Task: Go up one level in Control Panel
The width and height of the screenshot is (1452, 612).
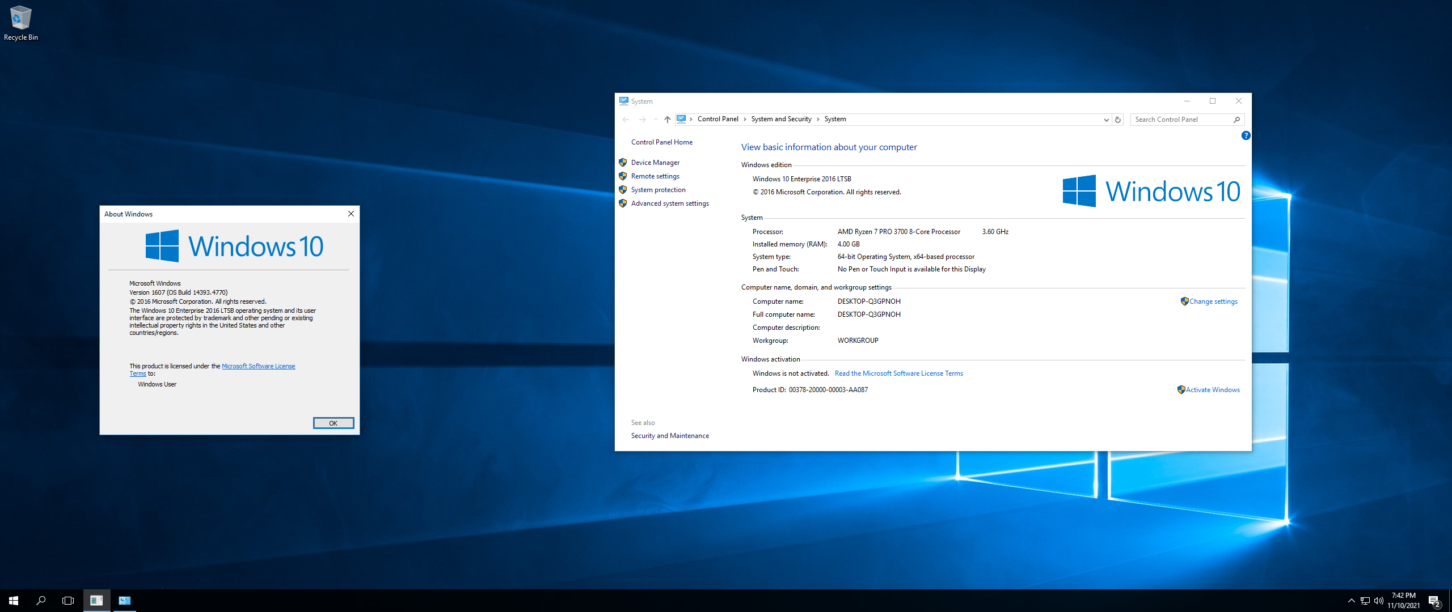Action: click(x=668, y=119)
